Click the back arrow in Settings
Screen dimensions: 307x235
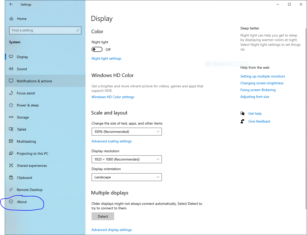11,4
